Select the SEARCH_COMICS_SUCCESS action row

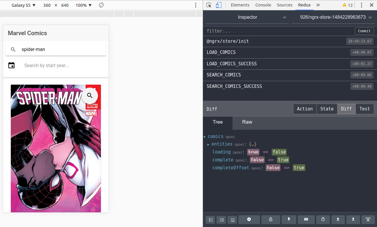tap(290, 86)
